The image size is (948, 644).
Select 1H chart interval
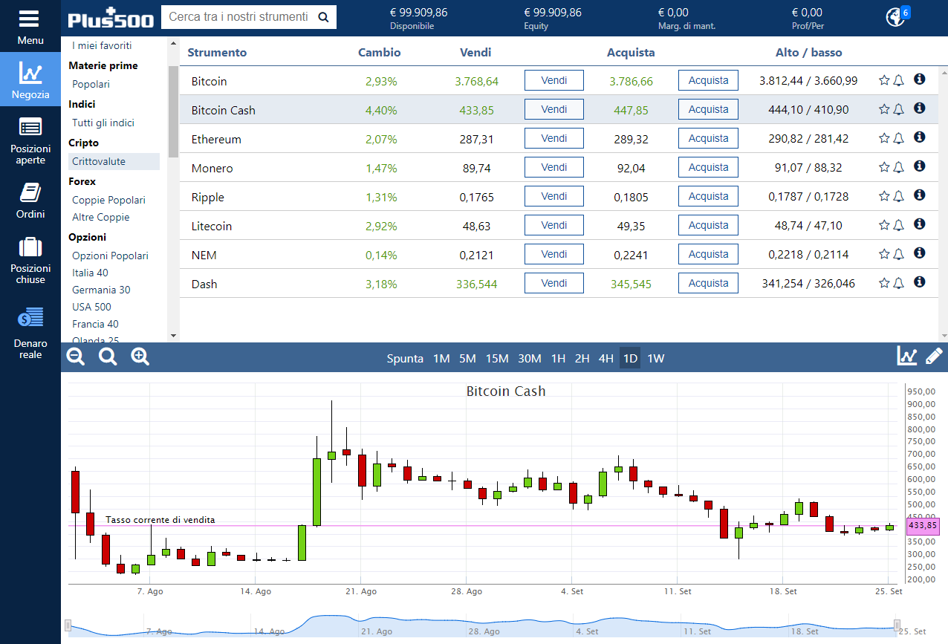point(558,359)
